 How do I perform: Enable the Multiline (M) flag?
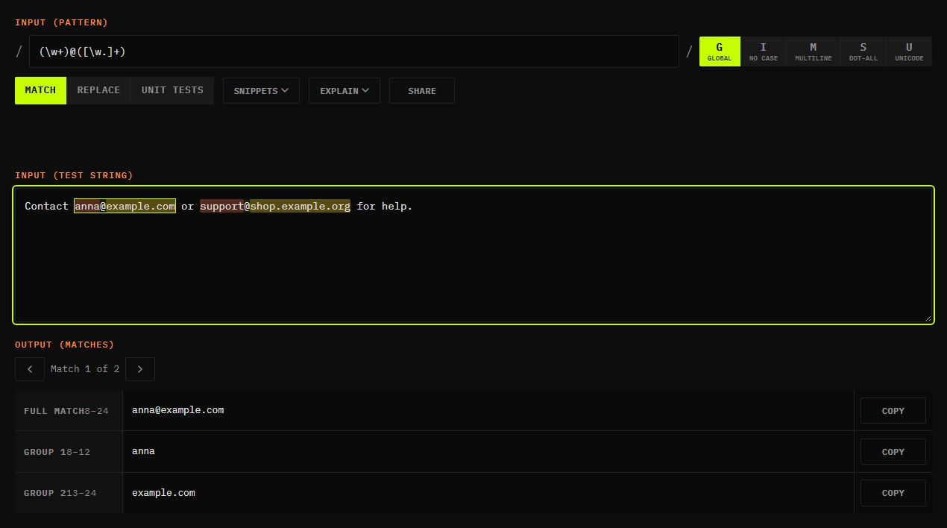(813, 51)
